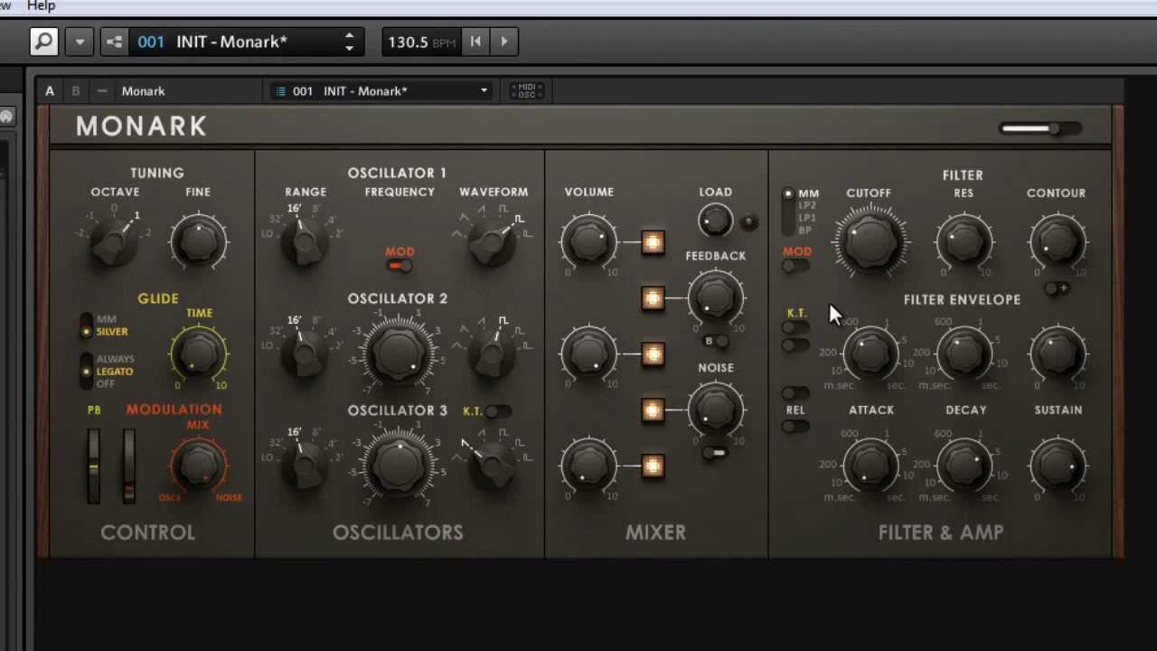Click the MIDI OSC indicator icon
This screenshot has width=1157, height=651.
tap(527, 90)
